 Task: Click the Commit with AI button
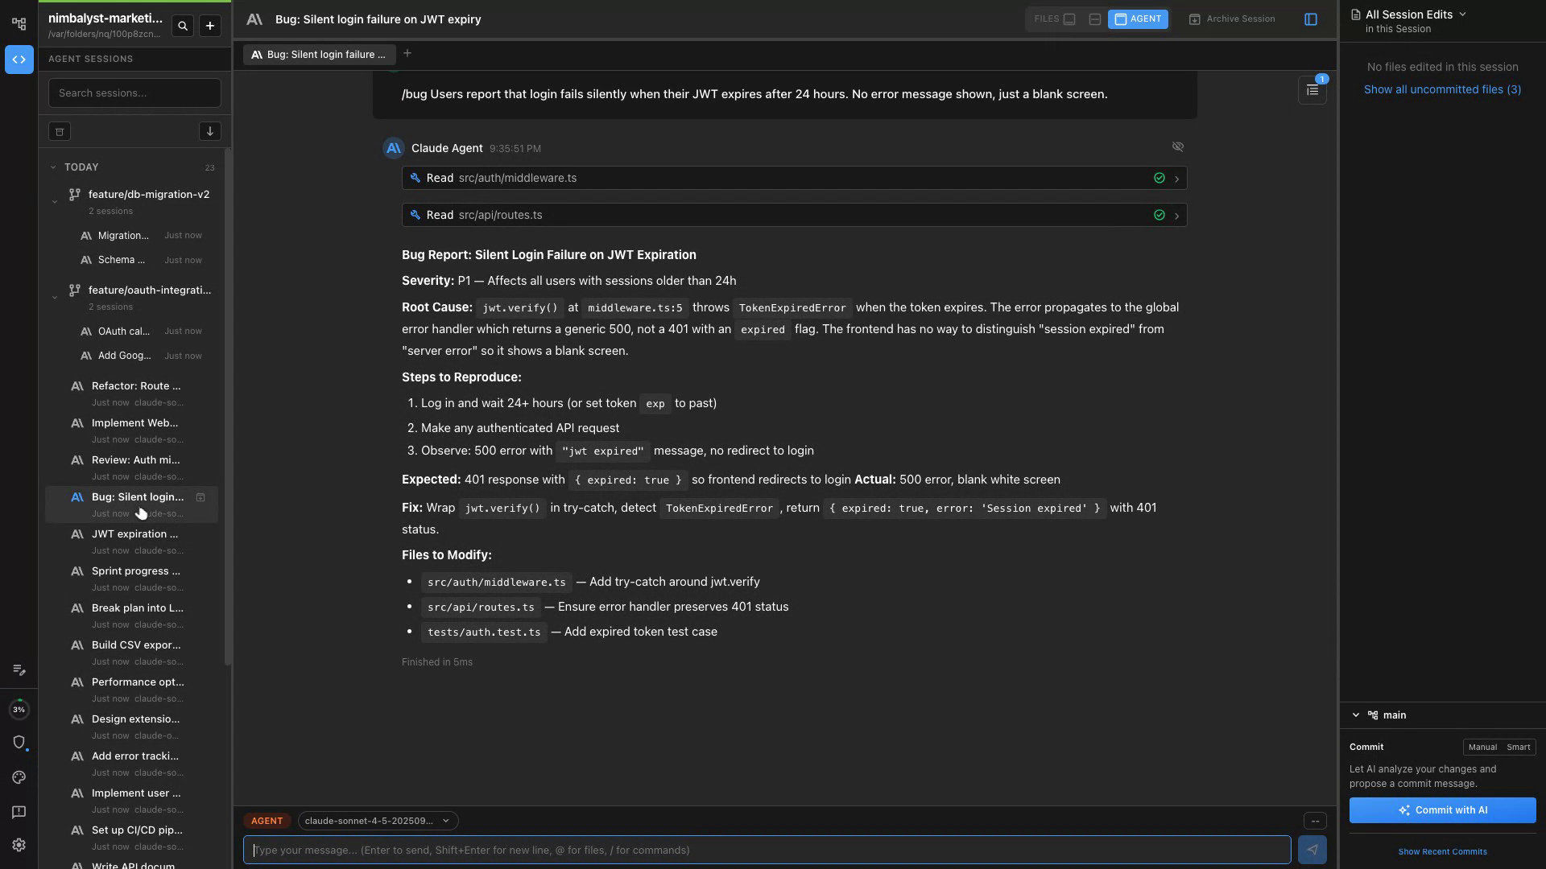coord(1442,810)
